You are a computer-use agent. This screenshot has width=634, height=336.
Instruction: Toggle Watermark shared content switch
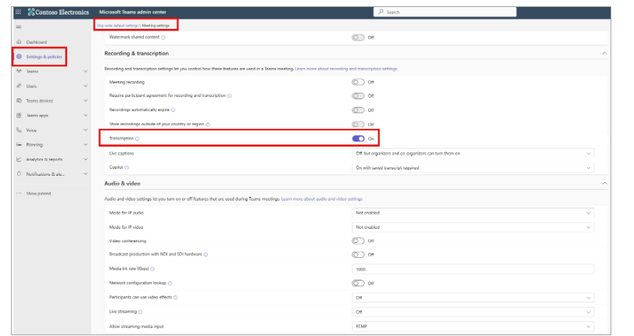click(x=358, y=38)
